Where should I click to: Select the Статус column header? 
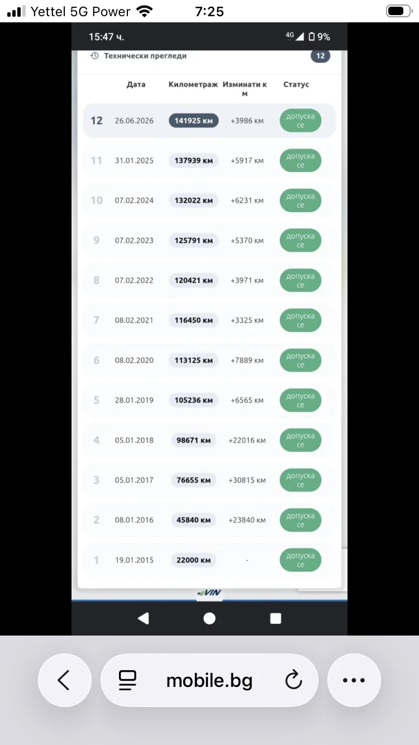tap(296, 84)
